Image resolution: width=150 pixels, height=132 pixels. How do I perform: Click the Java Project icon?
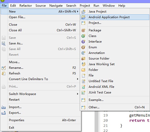(x=83, y=12)
